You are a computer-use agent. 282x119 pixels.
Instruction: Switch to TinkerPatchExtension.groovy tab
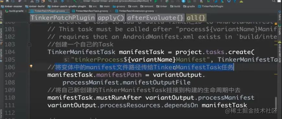[x=136, y=11]
